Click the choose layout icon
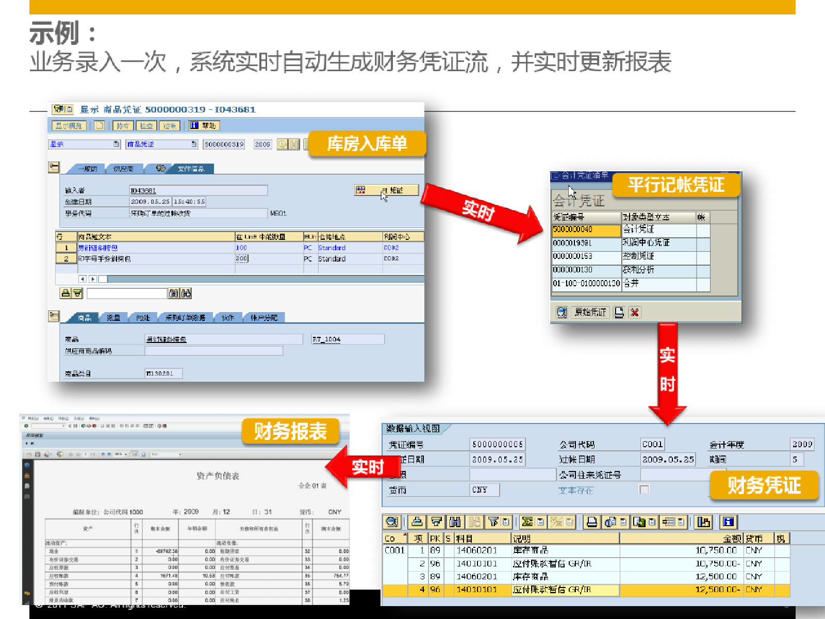 click(x=668, y=522)
